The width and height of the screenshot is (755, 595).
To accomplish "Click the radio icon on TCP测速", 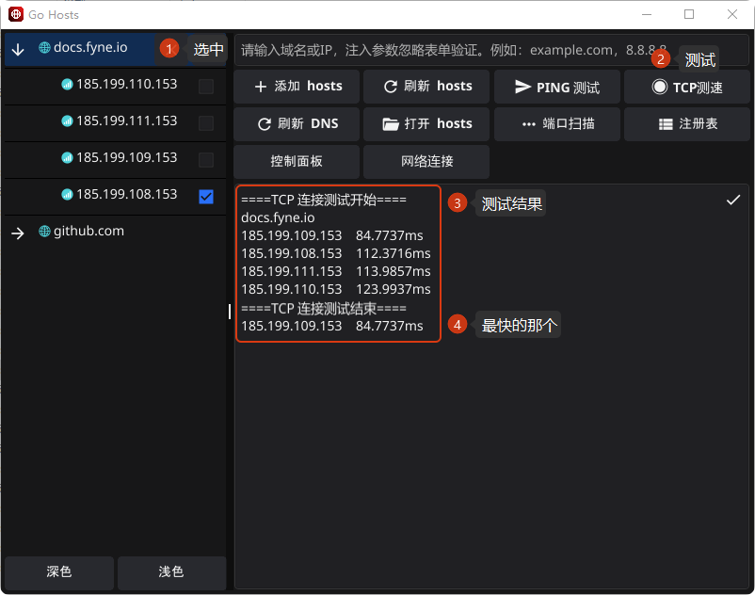I will pyautogui.click(x=659, y=87).
